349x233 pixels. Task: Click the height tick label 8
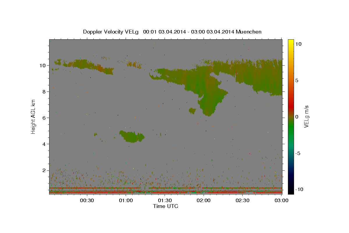tap(44, 91)
